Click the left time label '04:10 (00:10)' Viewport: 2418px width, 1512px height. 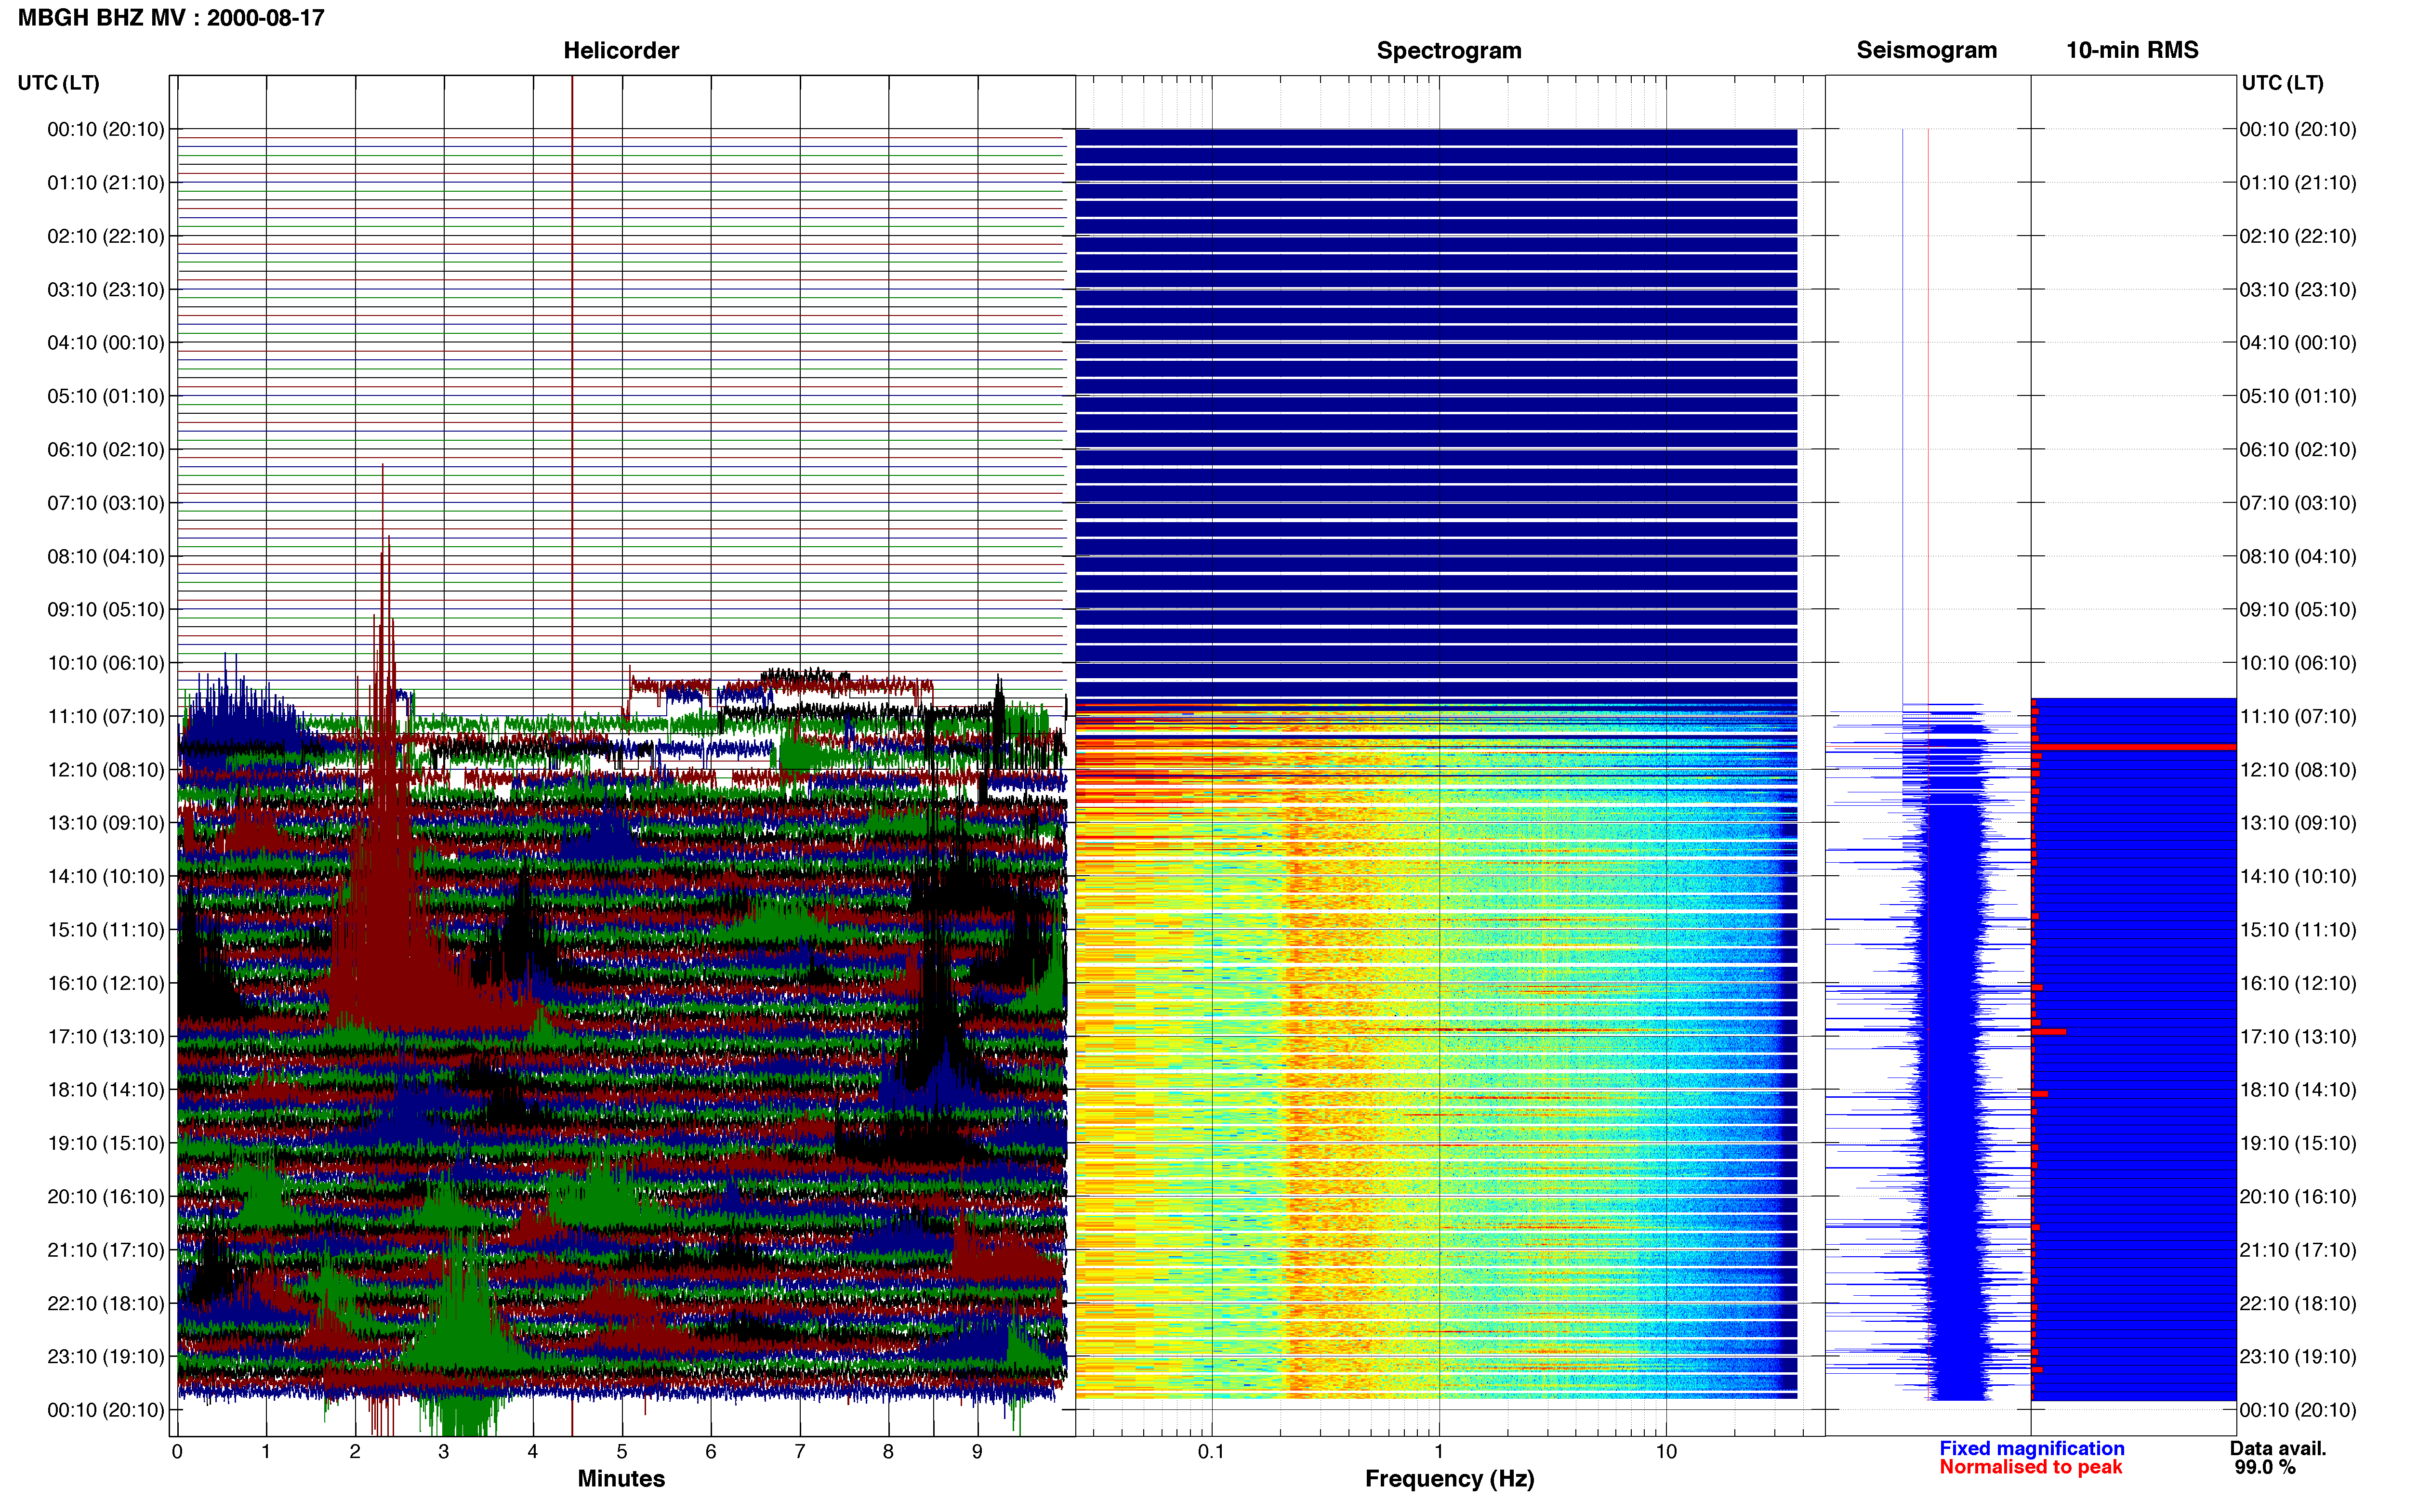coord(106,343)
